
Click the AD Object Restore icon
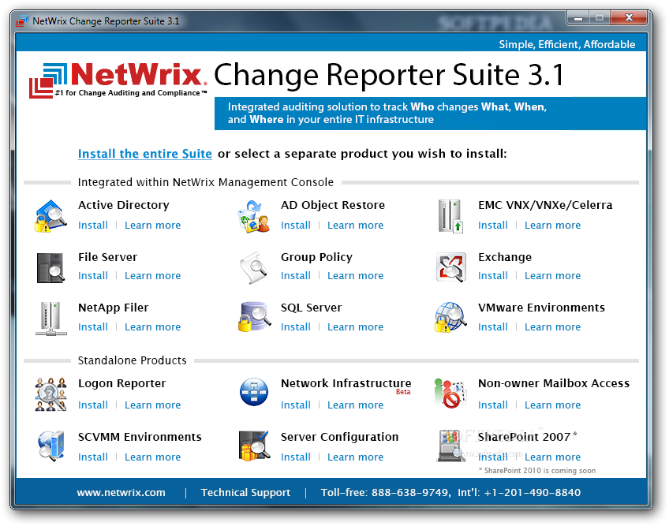[254, 216]
